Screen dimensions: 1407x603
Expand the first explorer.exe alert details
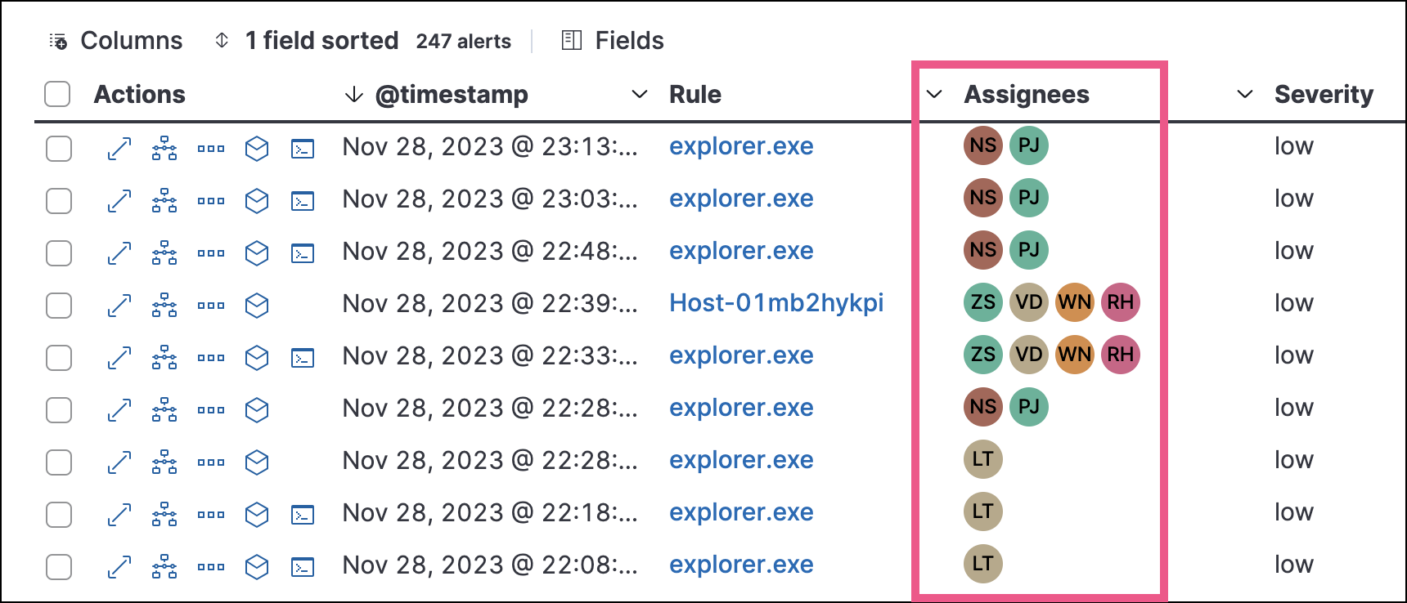tap(118, 149)
